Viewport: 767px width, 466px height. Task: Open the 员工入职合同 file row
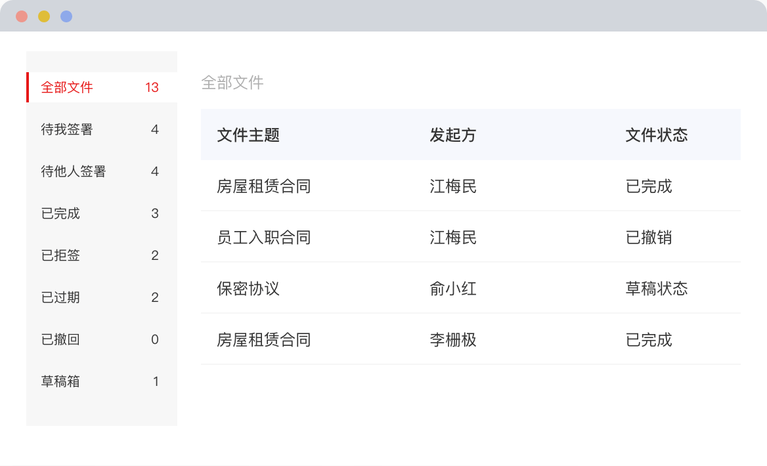[263, 237]
